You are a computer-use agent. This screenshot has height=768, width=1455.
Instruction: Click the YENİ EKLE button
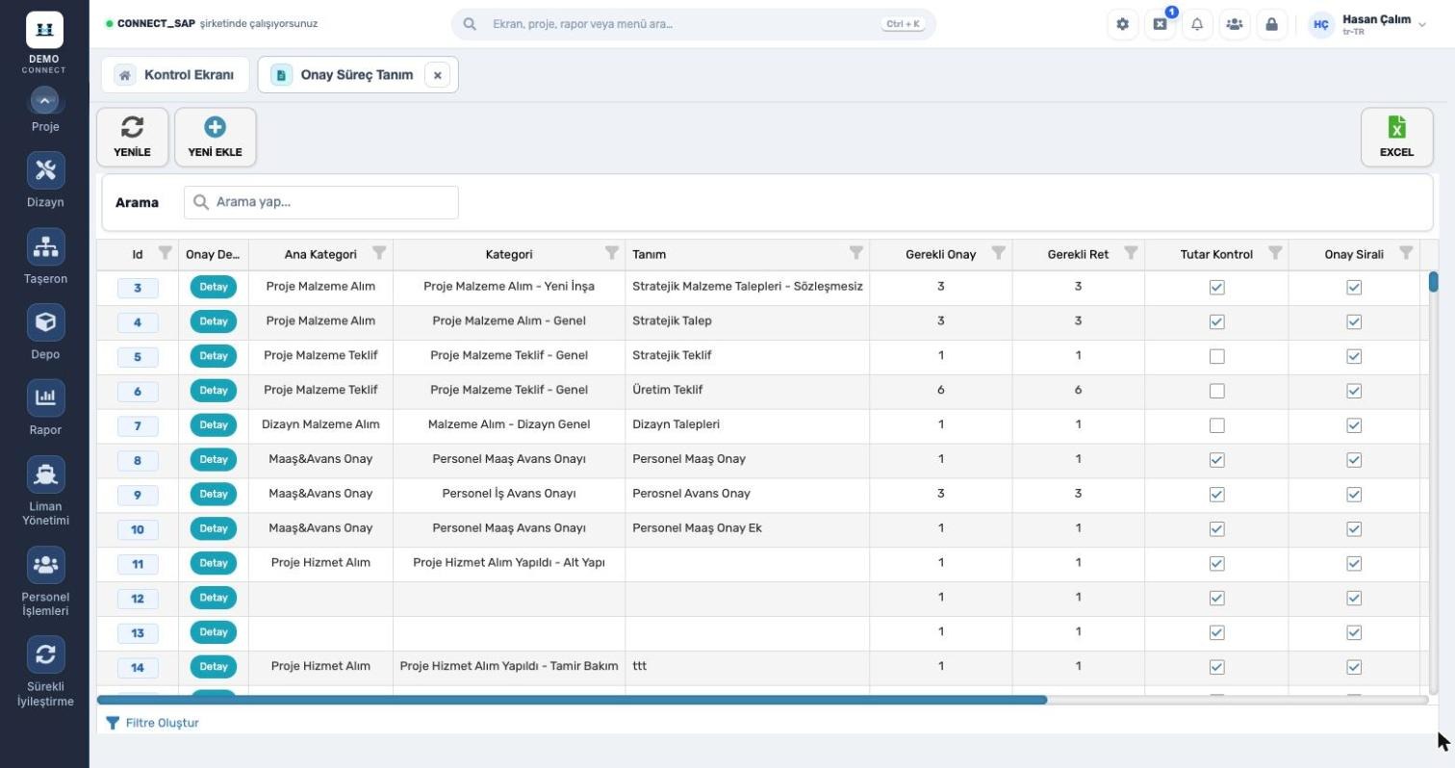pos(215,137)
